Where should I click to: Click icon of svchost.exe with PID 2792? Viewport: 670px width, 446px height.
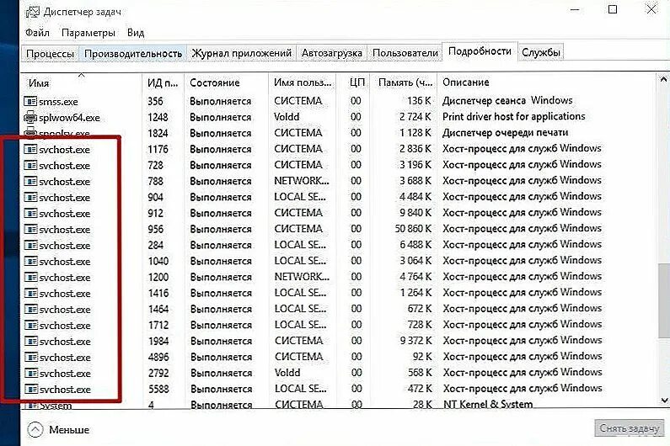(x=30, y=373)
